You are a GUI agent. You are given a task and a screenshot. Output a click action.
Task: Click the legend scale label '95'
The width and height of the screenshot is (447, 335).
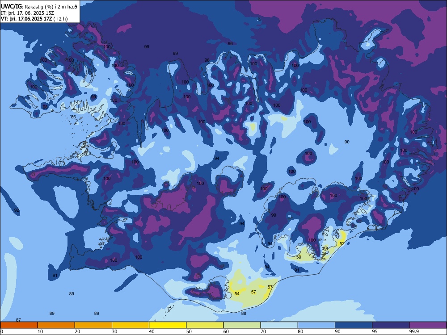point(375,331)
